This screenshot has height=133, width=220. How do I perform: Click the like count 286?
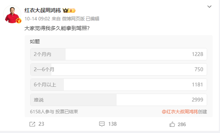coord(182,124)
